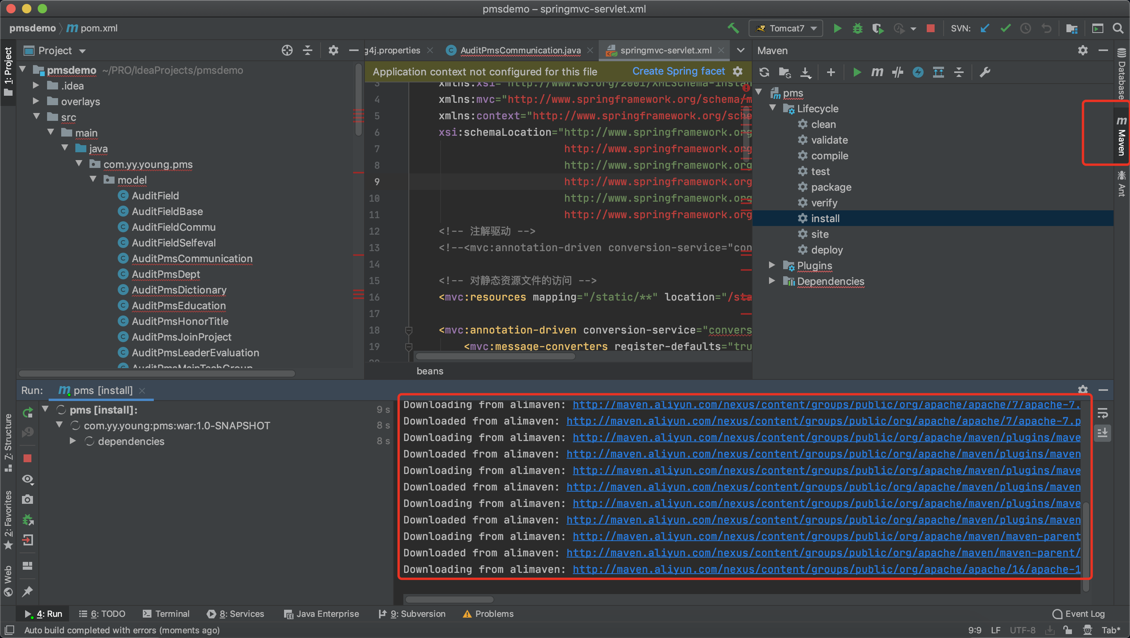Click the Build project hammer icon
The height and width of the screenshot is (638, 1130).
point(732,29)
